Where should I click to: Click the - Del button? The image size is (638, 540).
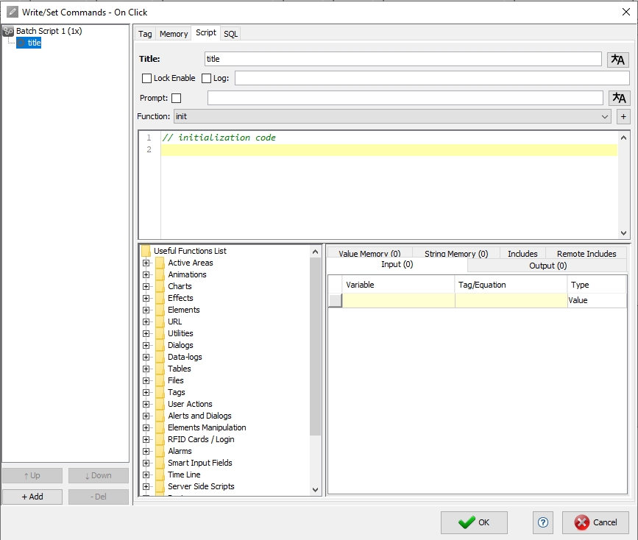coord(99,497)
